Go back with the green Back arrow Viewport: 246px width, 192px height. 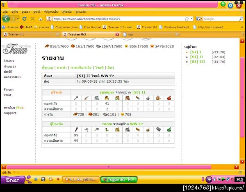pyautogui.click(x=6, y=19)
